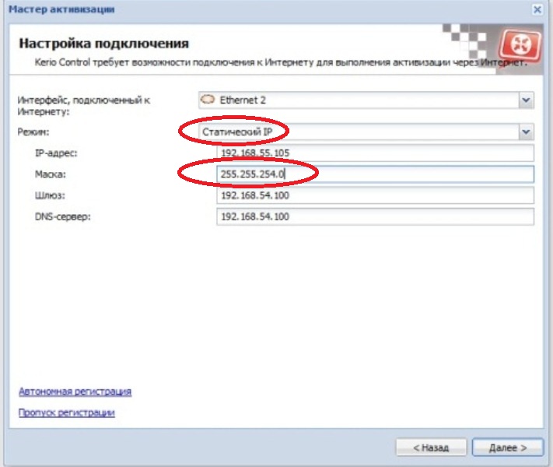The height and width of the screenshot is (467, 553).
Task: Expand the internet interface dropdown arrow
Action: coord(526,100)
